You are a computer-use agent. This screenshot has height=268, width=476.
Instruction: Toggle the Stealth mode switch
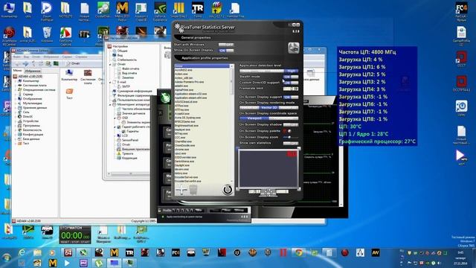click(291, 77)
